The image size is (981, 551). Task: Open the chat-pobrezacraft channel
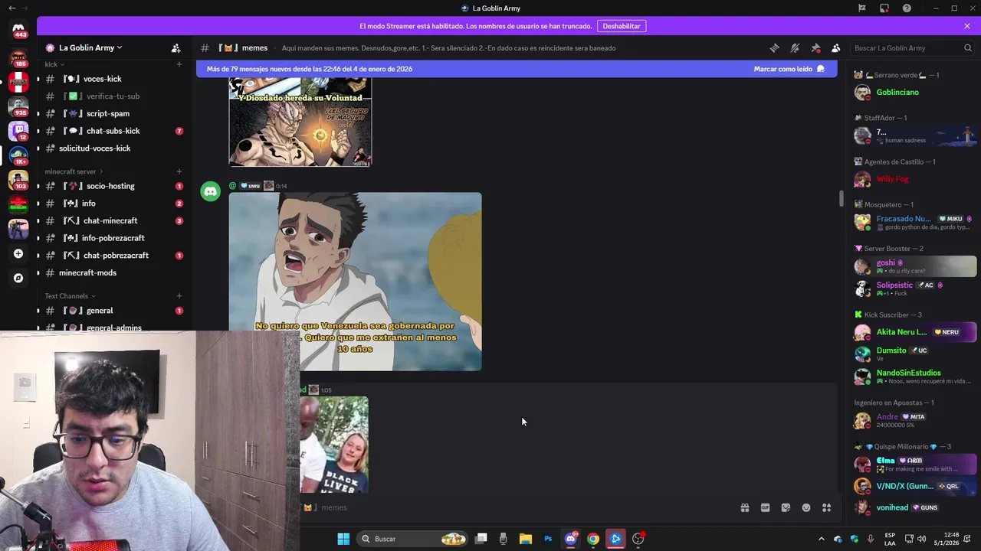[113, 256]
